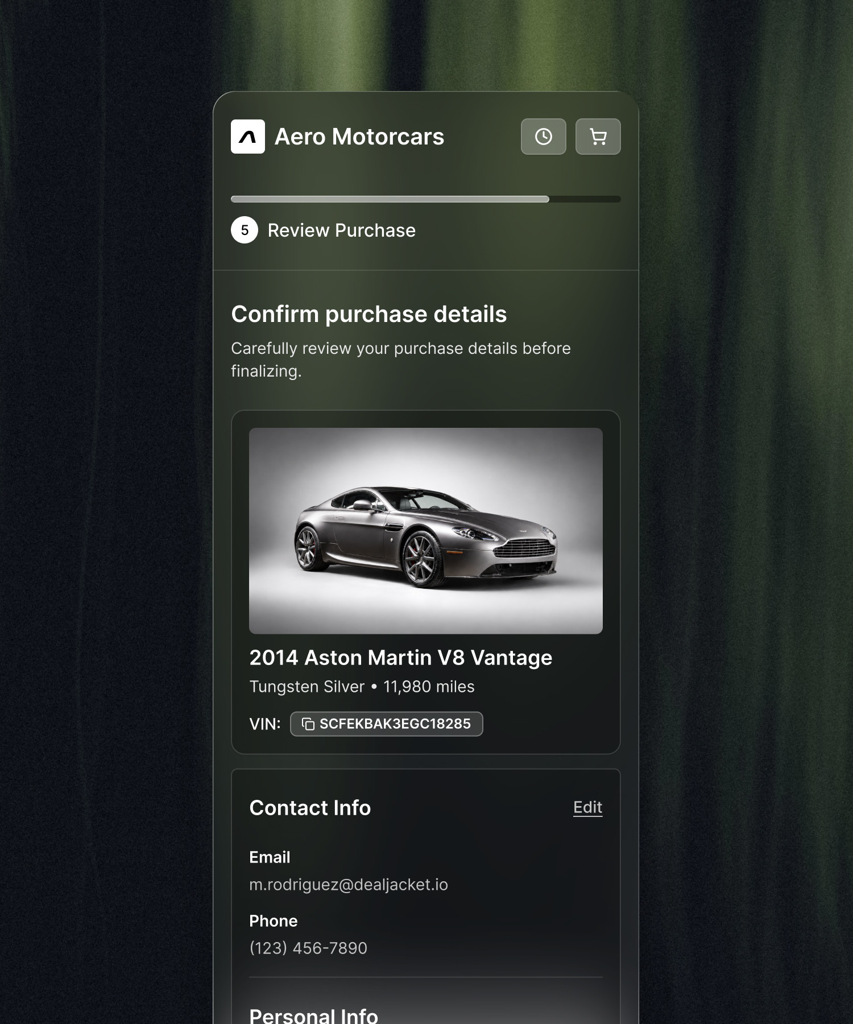The image size is (853, 1024).
Task: Open the Aston Martin car photo
Action: 425,531
